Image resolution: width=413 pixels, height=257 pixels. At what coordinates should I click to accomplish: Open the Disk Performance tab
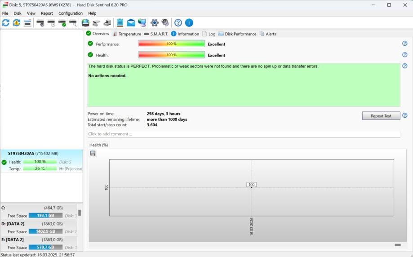pos(237,34)
